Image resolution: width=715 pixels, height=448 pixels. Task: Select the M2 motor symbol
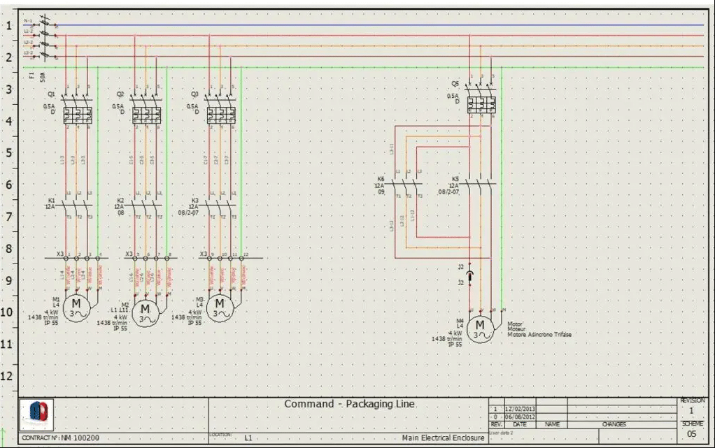[146, 311]
